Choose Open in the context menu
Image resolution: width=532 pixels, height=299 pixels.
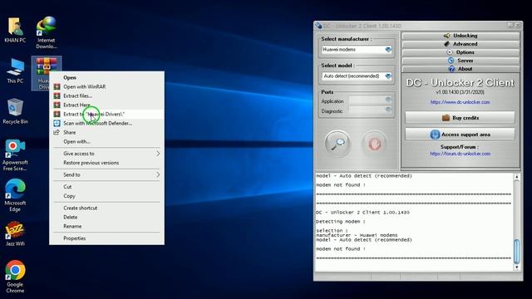point(106,77)
